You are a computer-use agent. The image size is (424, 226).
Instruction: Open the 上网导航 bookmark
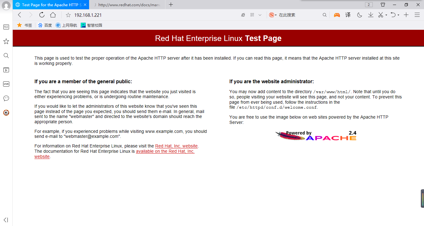pyautogui.click(x=66, y=25)
